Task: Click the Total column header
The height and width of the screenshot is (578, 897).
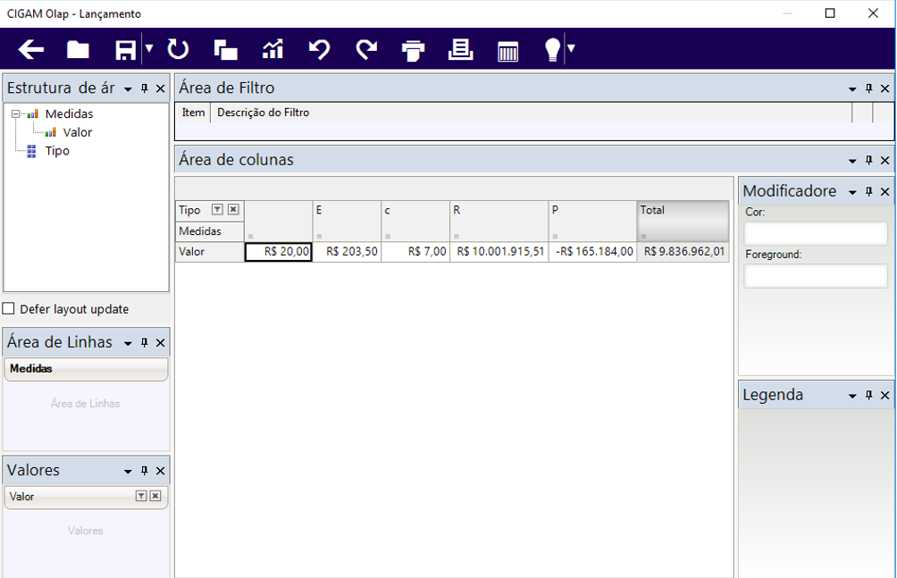Action: (x=683, y=221)
